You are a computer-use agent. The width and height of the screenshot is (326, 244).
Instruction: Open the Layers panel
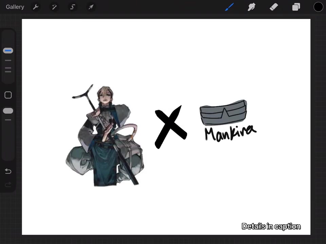click(x=296, y=7)
